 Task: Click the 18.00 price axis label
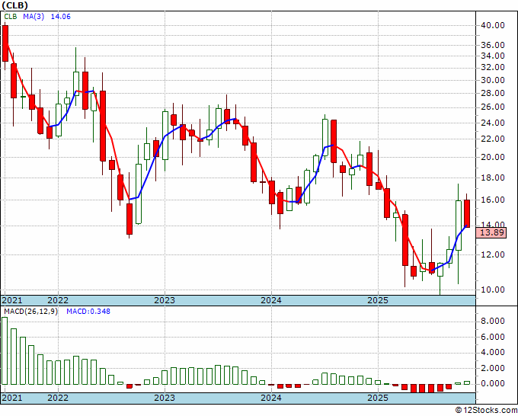(492, 178)
